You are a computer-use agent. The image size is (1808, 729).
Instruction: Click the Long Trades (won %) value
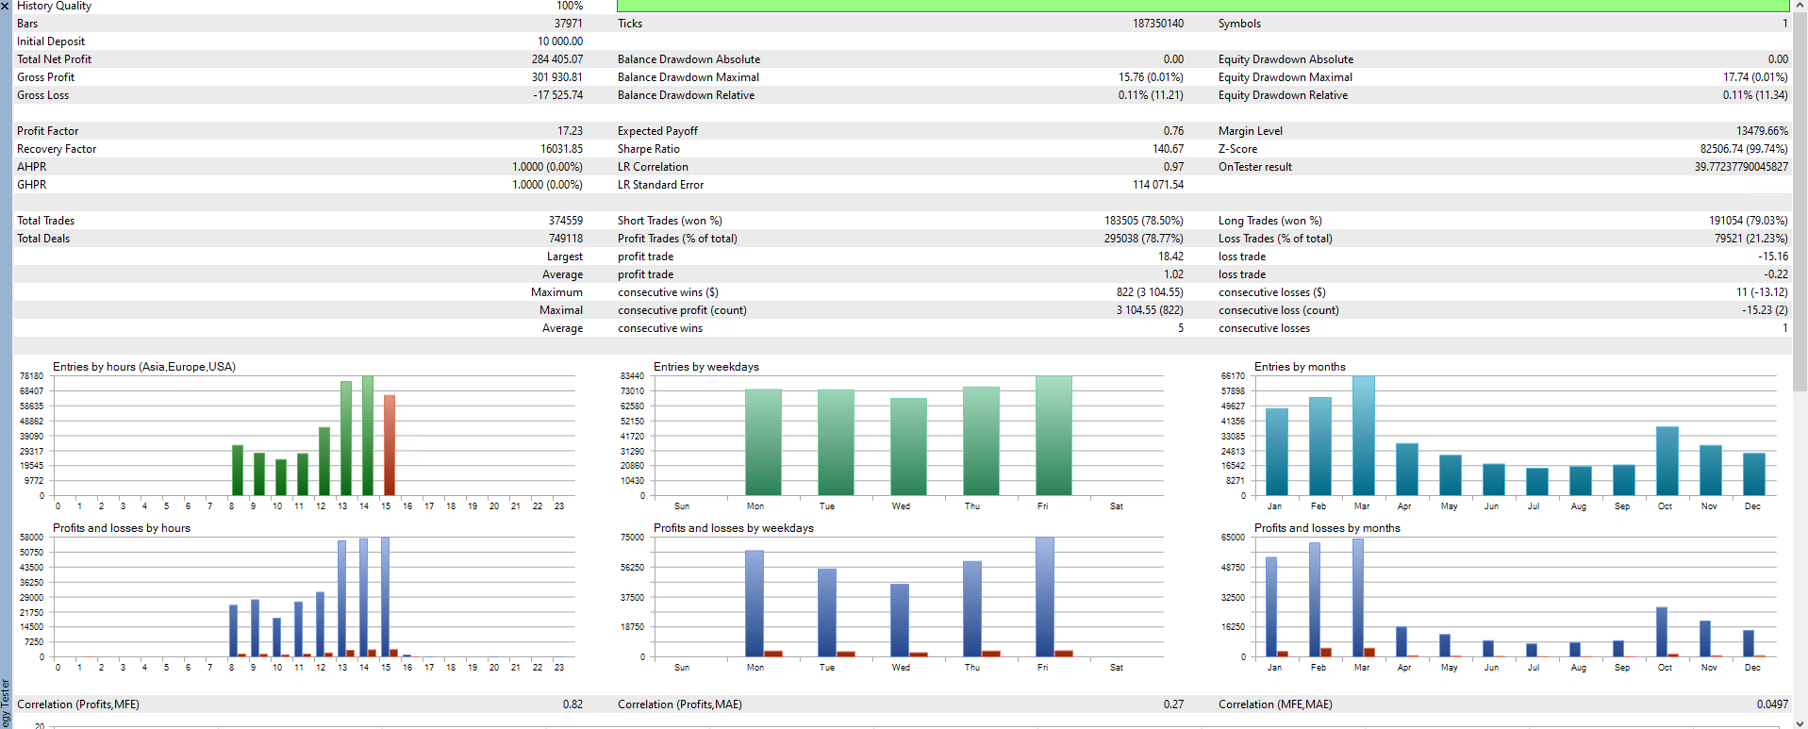[1748, 221]
